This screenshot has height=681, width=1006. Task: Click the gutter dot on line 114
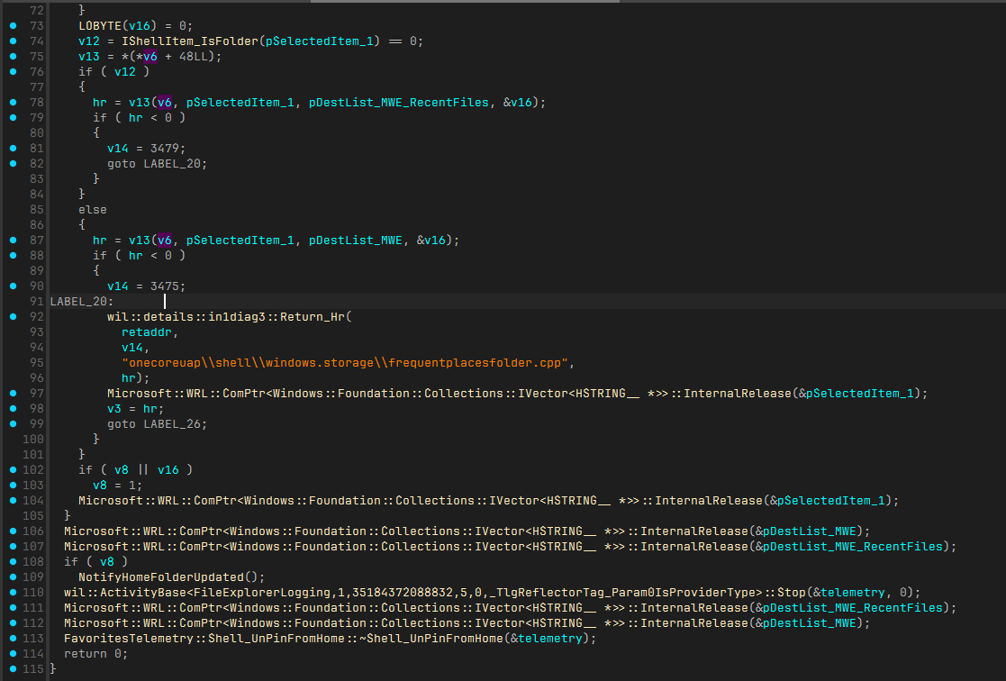(12, 653)
